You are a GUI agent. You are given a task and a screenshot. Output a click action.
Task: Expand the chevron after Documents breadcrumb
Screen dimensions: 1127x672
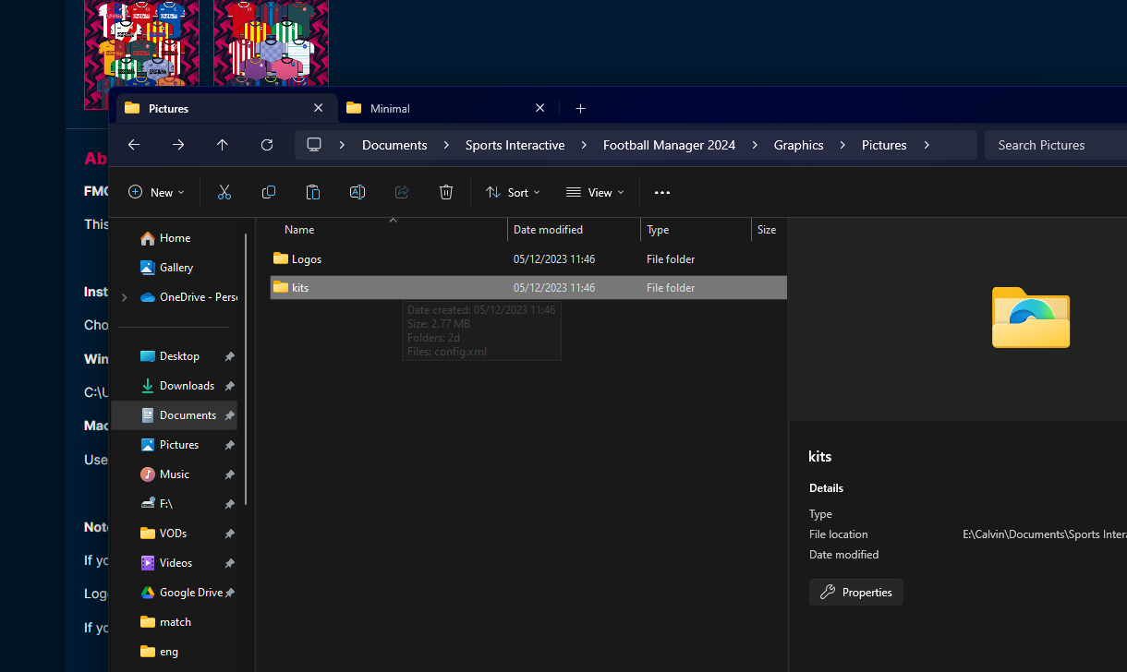(446, 145)
